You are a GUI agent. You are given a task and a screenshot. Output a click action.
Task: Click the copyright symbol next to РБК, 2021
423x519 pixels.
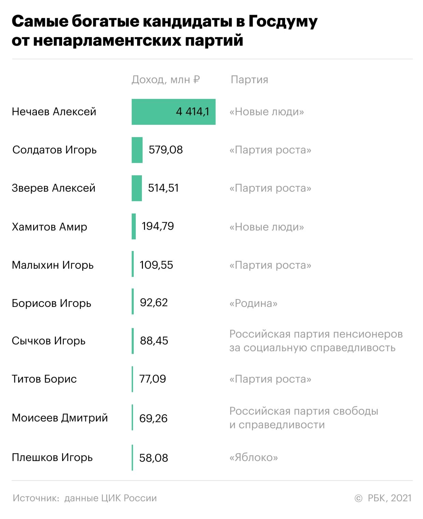pyautogui.click(x=358, y=499)
